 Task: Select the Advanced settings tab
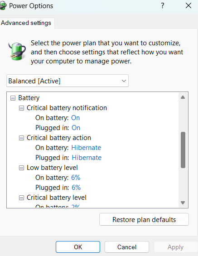[x=26, y=23]
